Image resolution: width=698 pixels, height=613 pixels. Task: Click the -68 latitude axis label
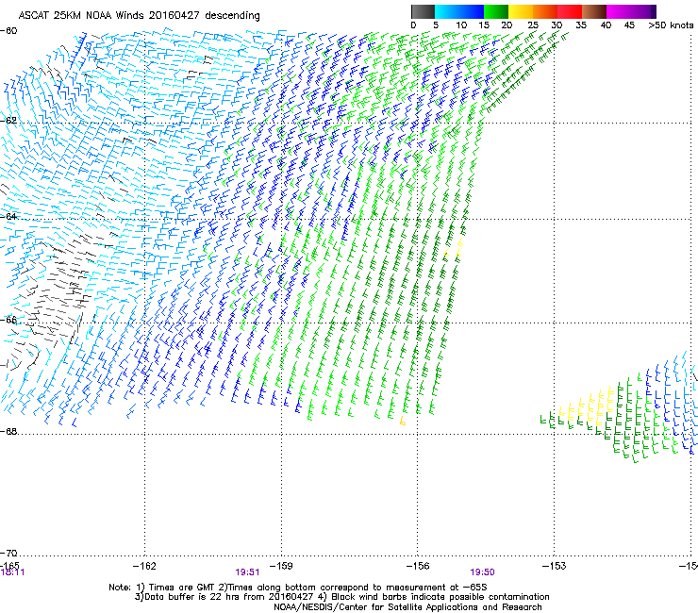(x=8, y=431)
